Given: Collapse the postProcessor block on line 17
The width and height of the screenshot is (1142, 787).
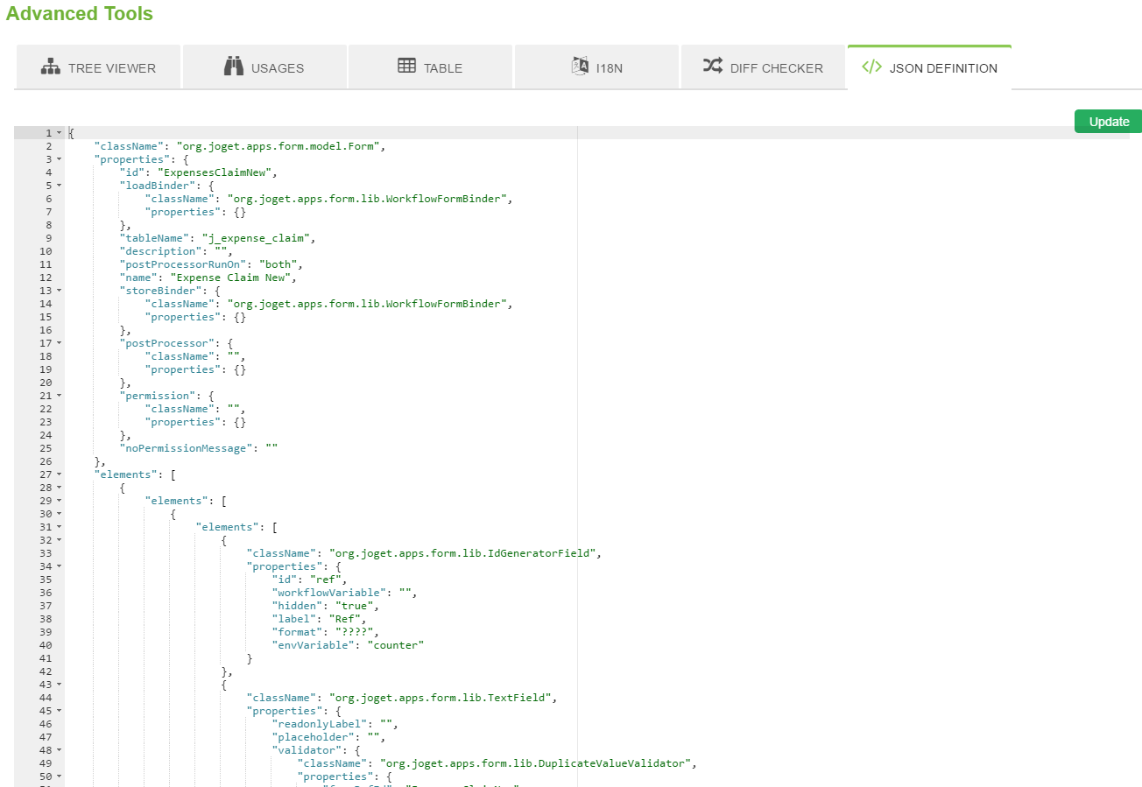Looking at the screenshot, I should coord(59,343).
